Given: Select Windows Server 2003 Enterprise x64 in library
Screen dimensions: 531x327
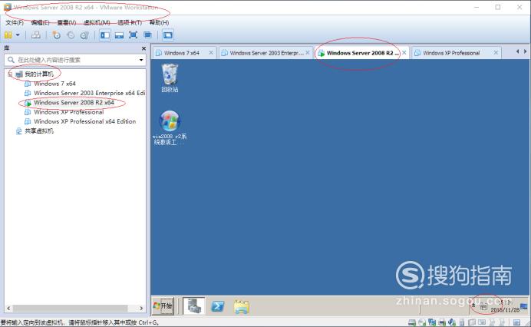Looking at the screenshot, I should click(90, 93).
